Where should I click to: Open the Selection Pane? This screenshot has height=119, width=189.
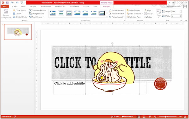(x=134, y=17)
